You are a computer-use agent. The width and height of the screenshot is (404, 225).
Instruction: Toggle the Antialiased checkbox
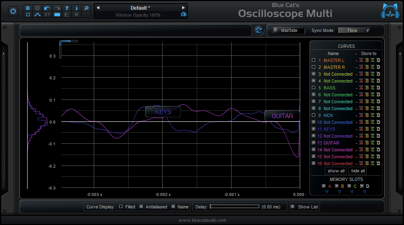pos(141,206)
